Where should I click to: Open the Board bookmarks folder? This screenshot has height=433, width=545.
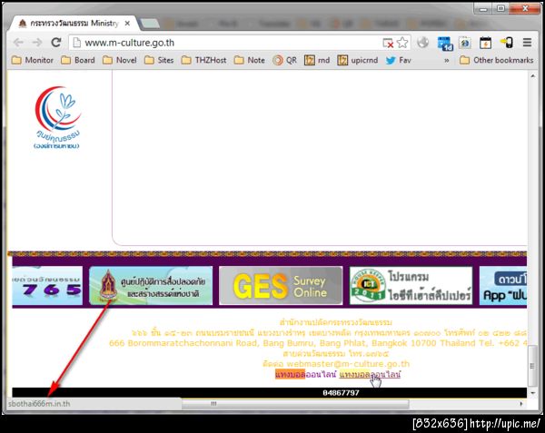pyautogui.click(x=78, y=60)
